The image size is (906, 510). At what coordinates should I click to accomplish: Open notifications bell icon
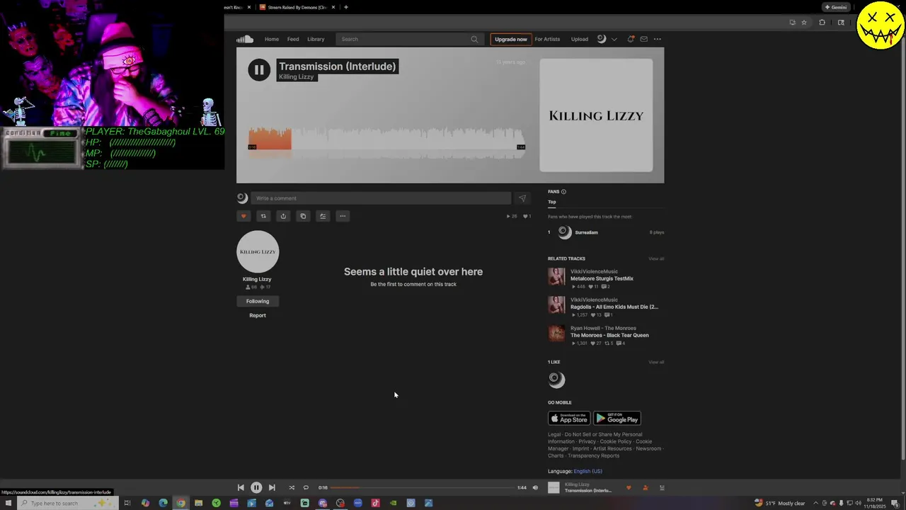(x=631, y=39)
